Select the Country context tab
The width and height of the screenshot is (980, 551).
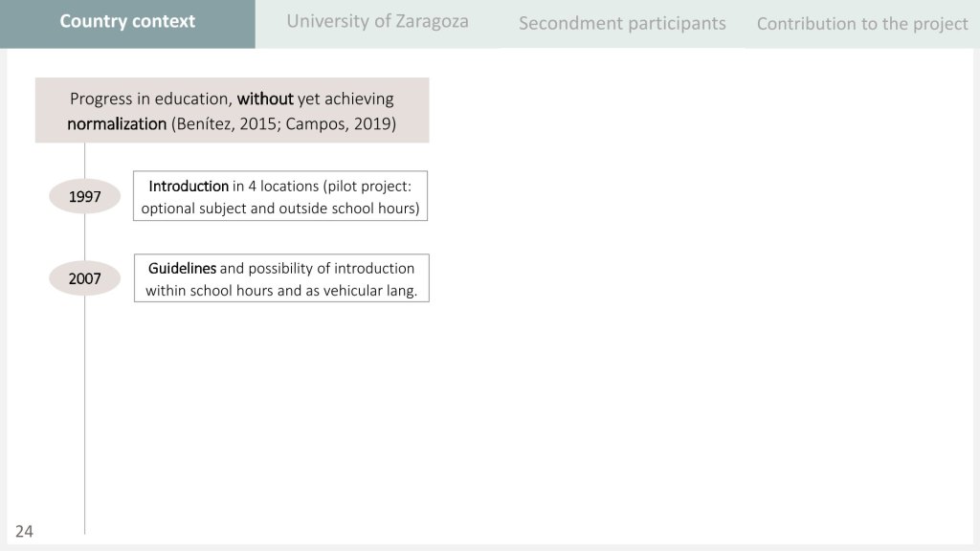[127, 22]
